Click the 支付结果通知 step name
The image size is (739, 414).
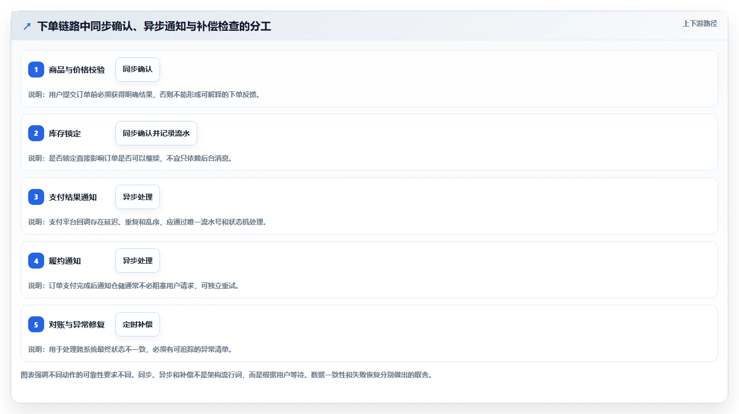[73, 197]
